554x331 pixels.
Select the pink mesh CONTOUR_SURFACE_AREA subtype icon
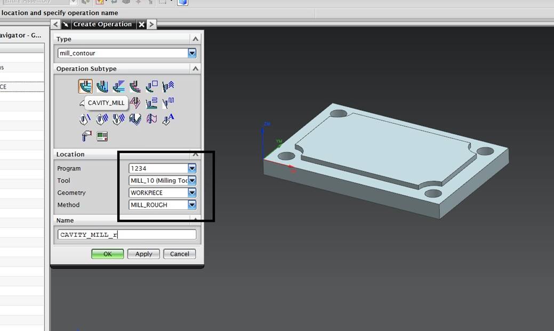click(x=135, y=103)
